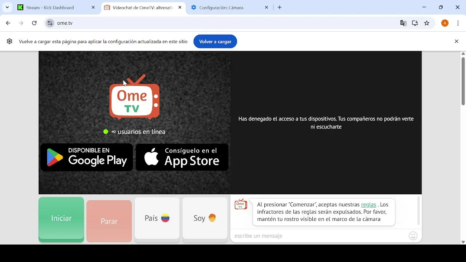Viewport: 466px width, 262px height.
Task: Open the Consíguelo en el App Store badge
Action: coord(182,157)
